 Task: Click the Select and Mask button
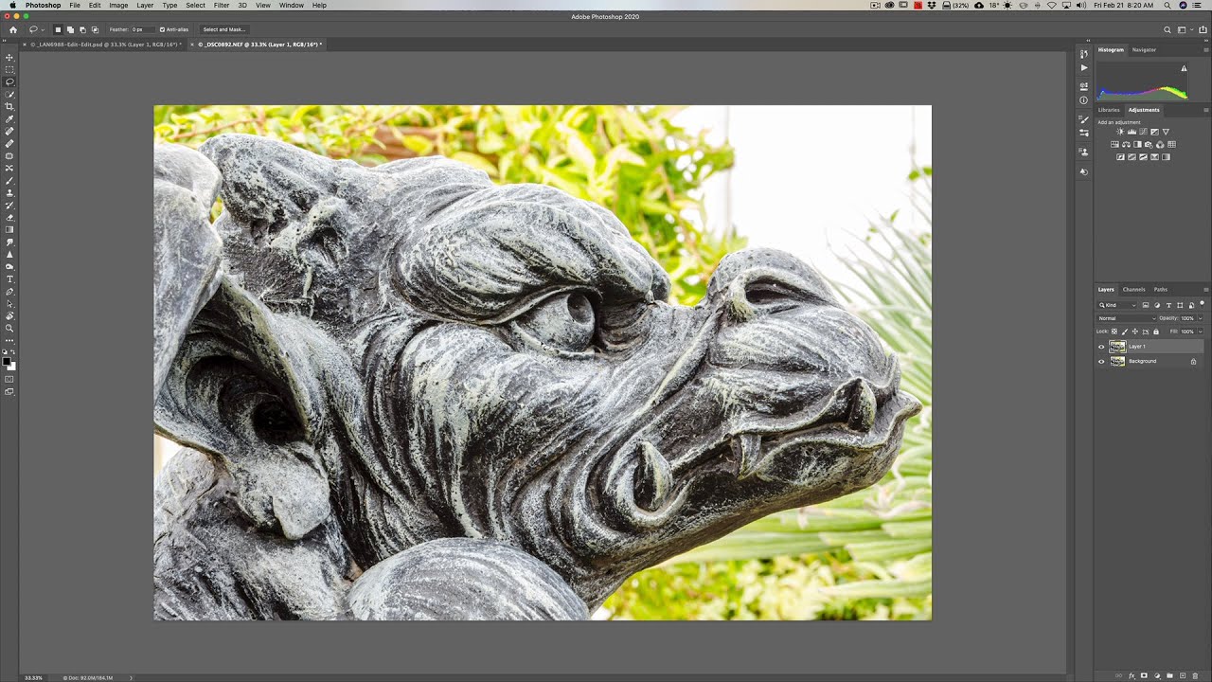[223, 29]
